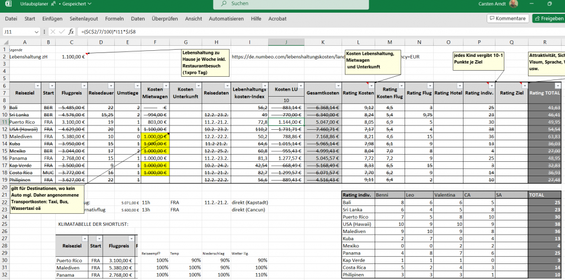Click the Kommentare button
Screen dimensions: 565x280
click(507, 18)
